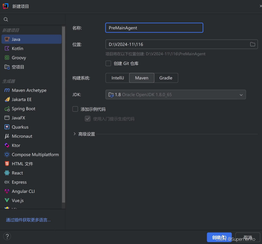Click the Angular CLI logo icon

(7, 191)
